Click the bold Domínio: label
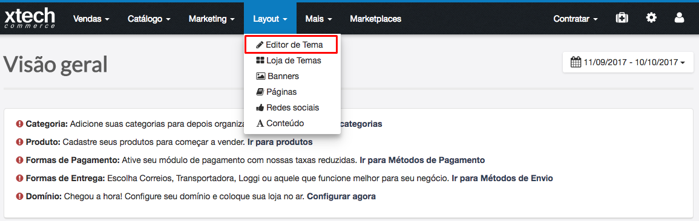This screenshot has width=699, height=221. (x=44, y=196)
